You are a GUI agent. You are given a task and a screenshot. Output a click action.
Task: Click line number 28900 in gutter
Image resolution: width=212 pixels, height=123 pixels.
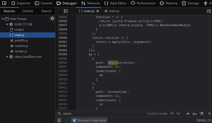tap(63, 38)
